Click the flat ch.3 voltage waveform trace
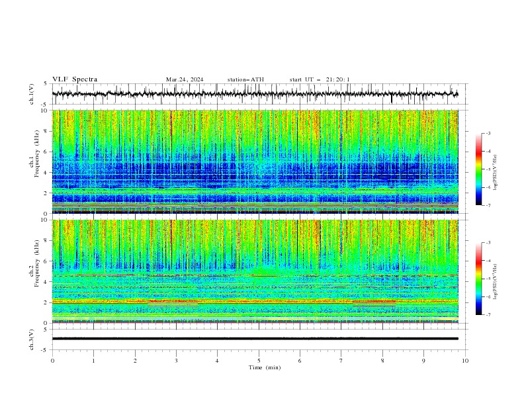 [255, 339]
